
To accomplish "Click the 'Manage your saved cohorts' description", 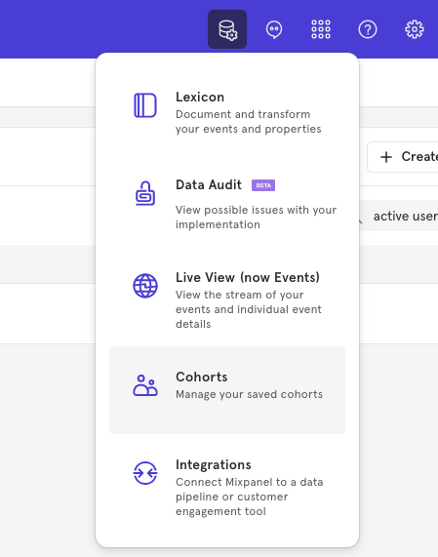I will coord(249,394).
